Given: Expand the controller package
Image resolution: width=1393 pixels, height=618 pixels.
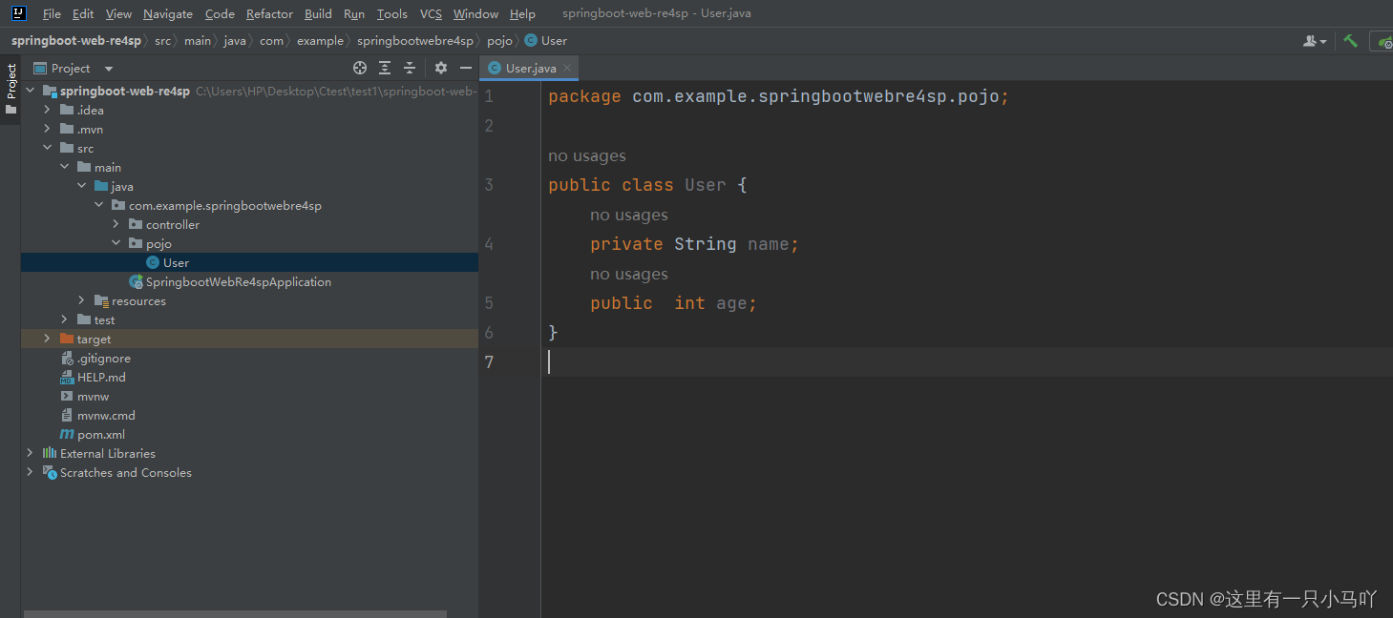Looking at the screenshot, I should click(x=116, y=224).
